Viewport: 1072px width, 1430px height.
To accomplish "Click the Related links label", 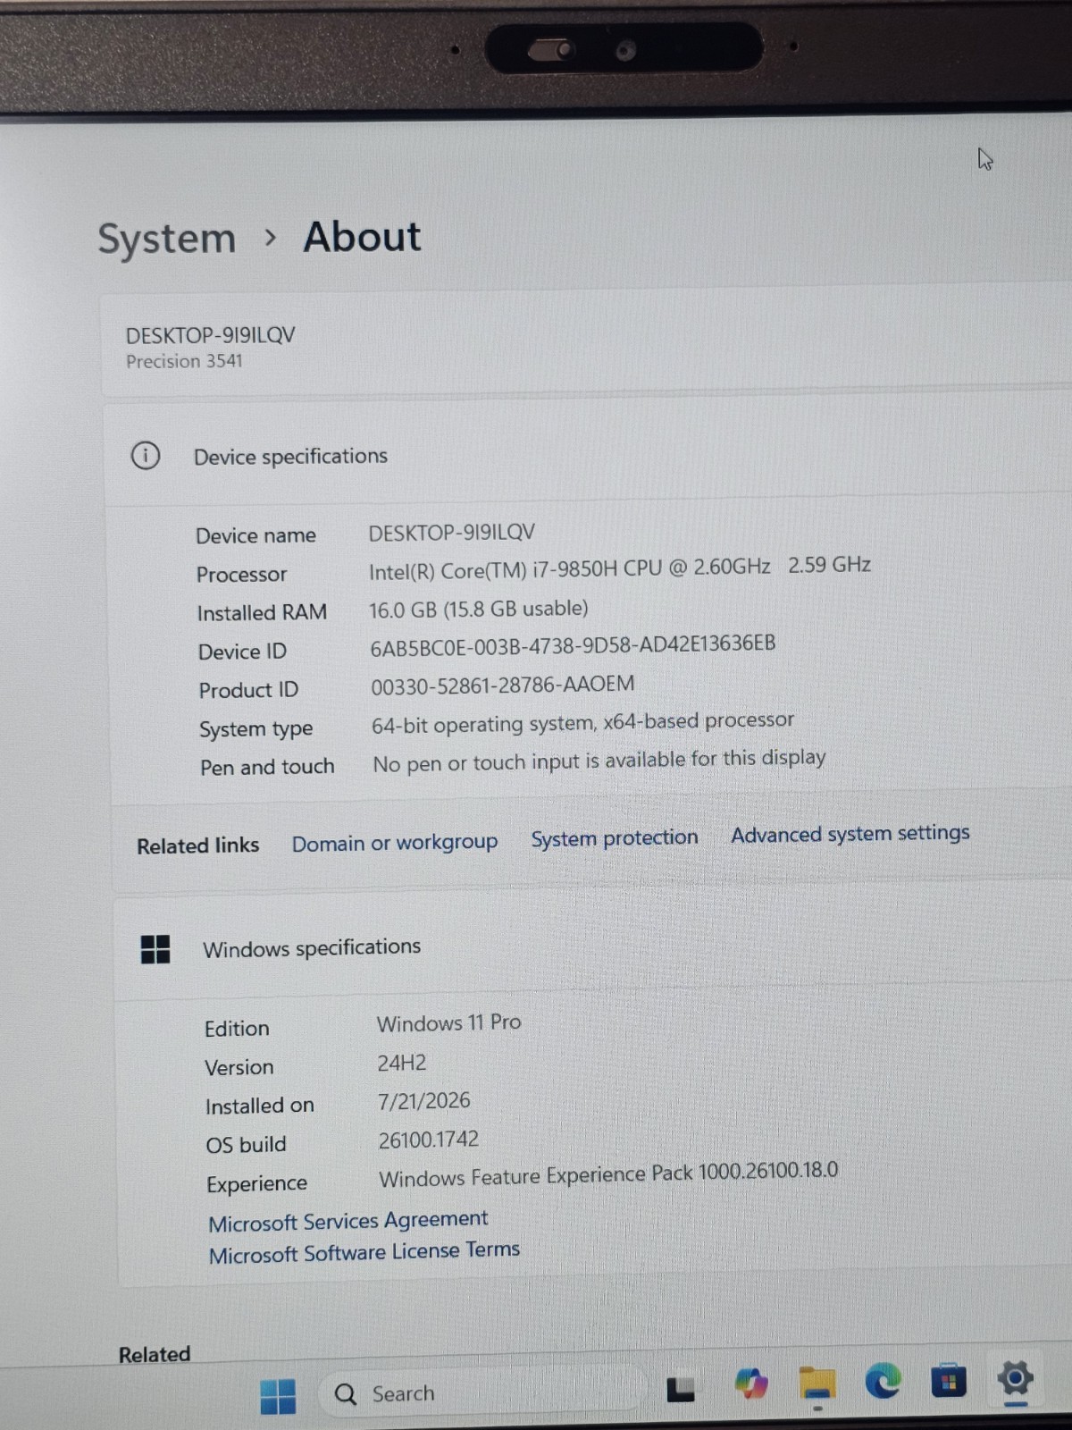I will pos(197,845).
